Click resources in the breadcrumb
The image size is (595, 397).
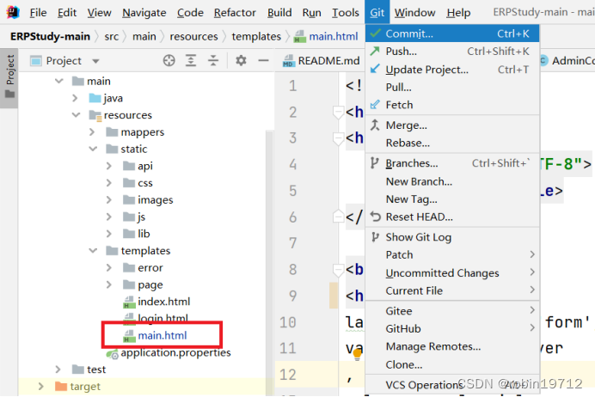click(193, 36)
